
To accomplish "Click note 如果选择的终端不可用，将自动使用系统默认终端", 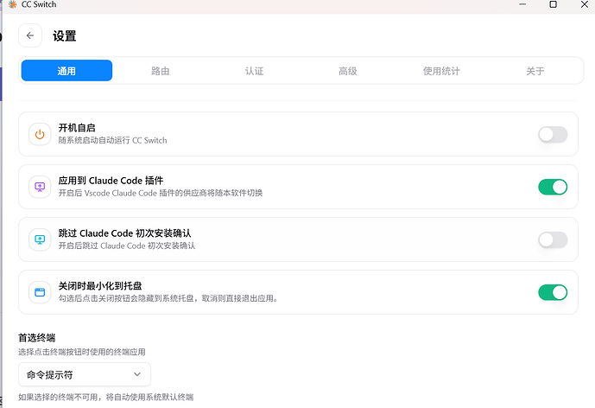I will [106, 398].
